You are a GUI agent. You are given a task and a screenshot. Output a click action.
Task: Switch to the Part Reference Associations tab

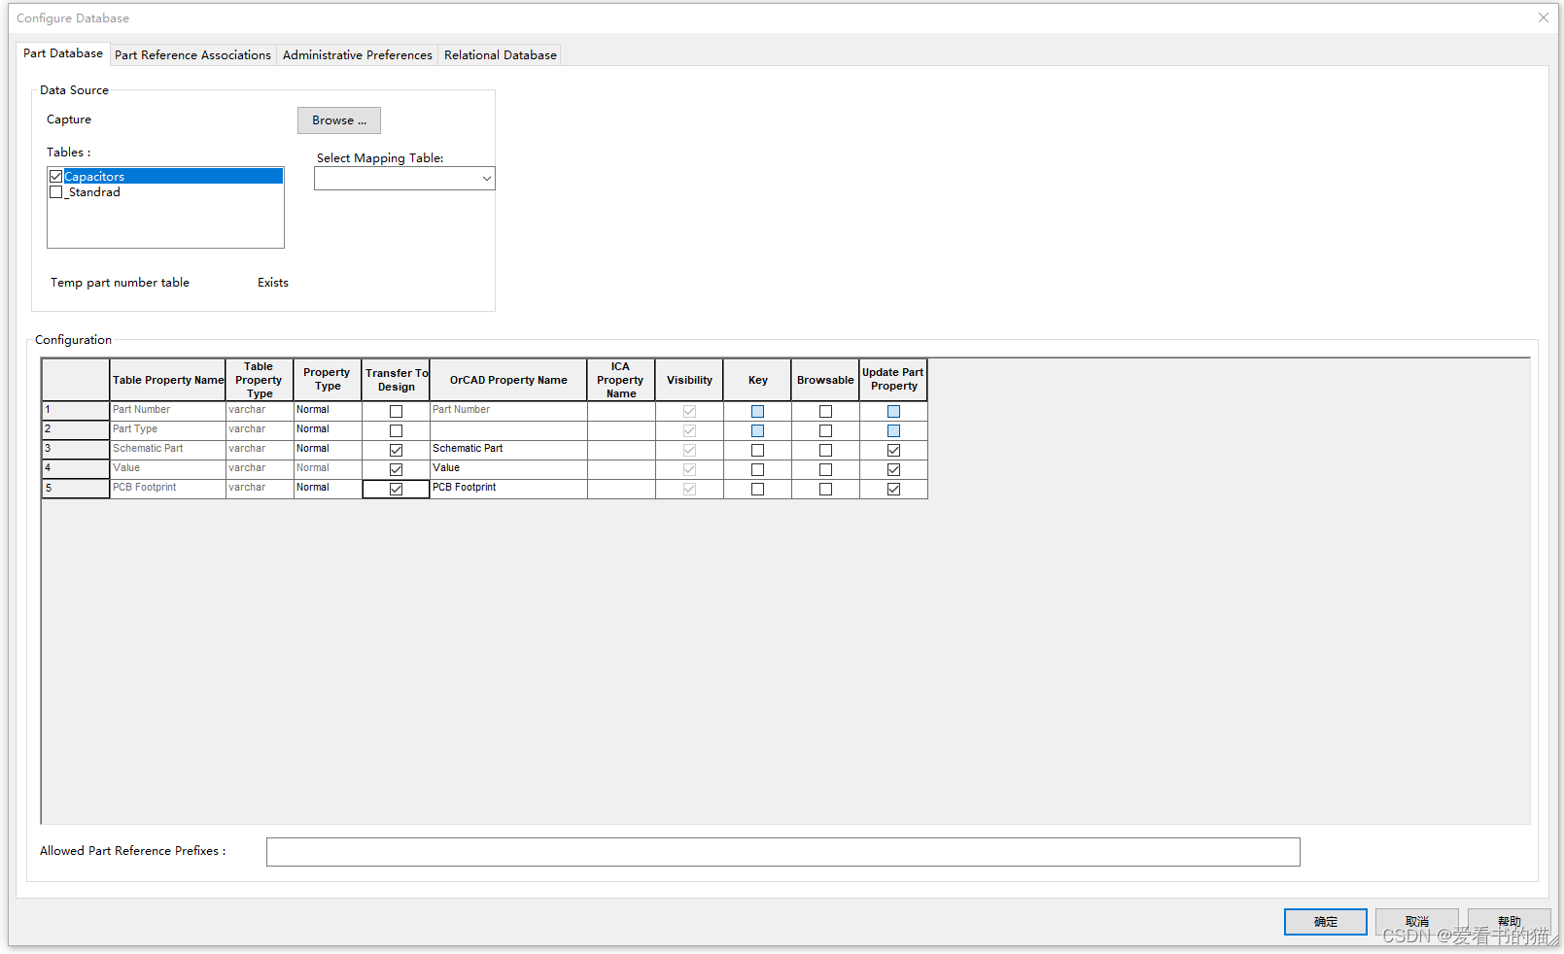point(191,54)
